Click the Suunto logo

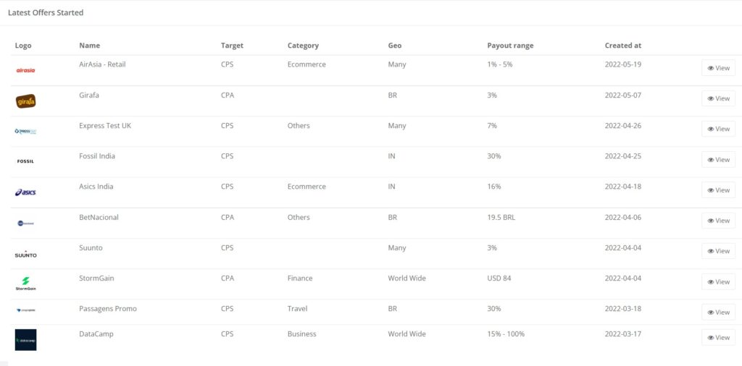pyautogui.click(x=25, y=254)
